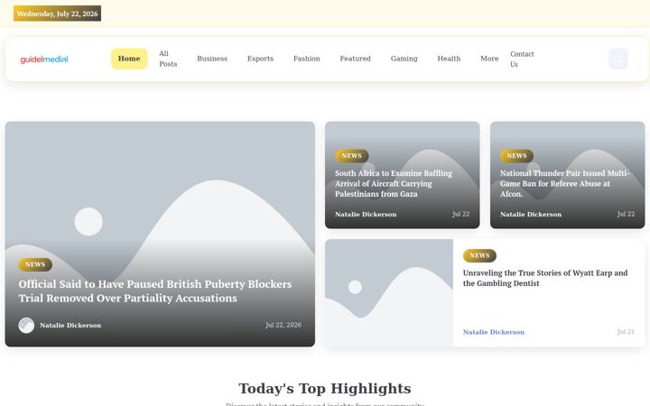Screen dimensions: 650x406
Task: Open the Fashion category
Action: pos(307,59)
